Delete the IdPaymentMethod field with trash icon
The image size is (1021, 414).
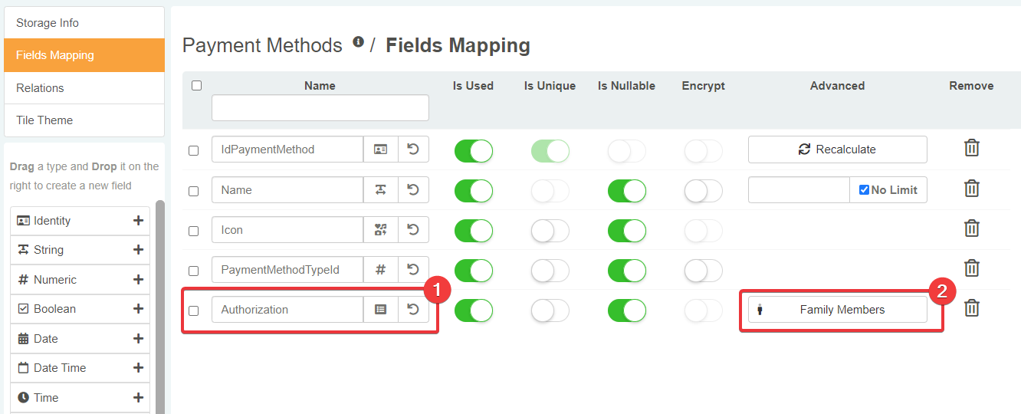[x=971, y=148]
